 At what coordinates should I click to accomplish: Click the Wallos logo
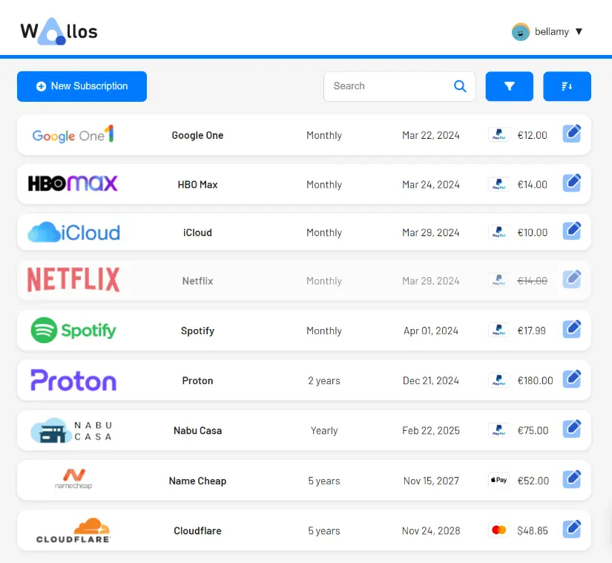click(x=59, y=31)
